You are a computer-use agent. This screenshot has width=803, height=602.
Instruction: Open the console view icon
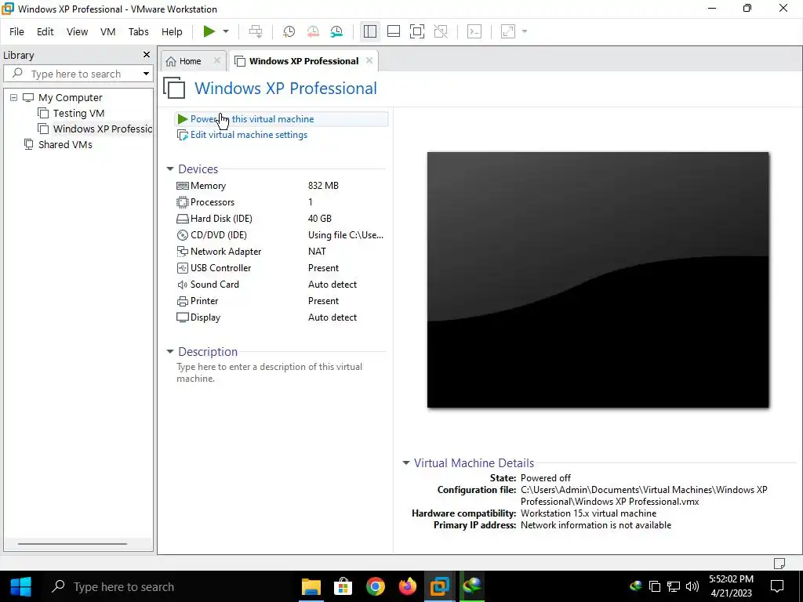coord(474,31)
